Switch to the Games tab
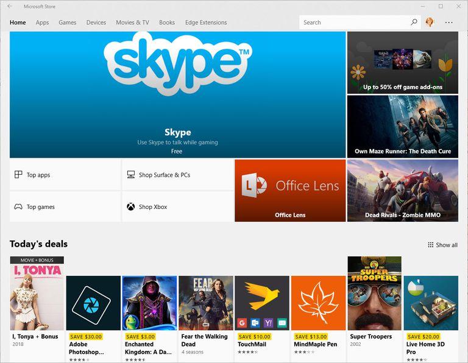The image size is (468, 363). [x=68, y=23]
